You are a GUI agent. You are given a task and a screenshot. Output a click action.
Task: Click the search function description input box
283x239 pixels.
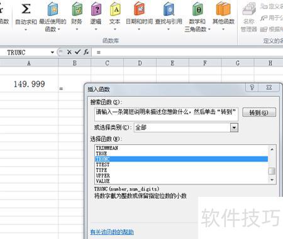coord(166,114)
